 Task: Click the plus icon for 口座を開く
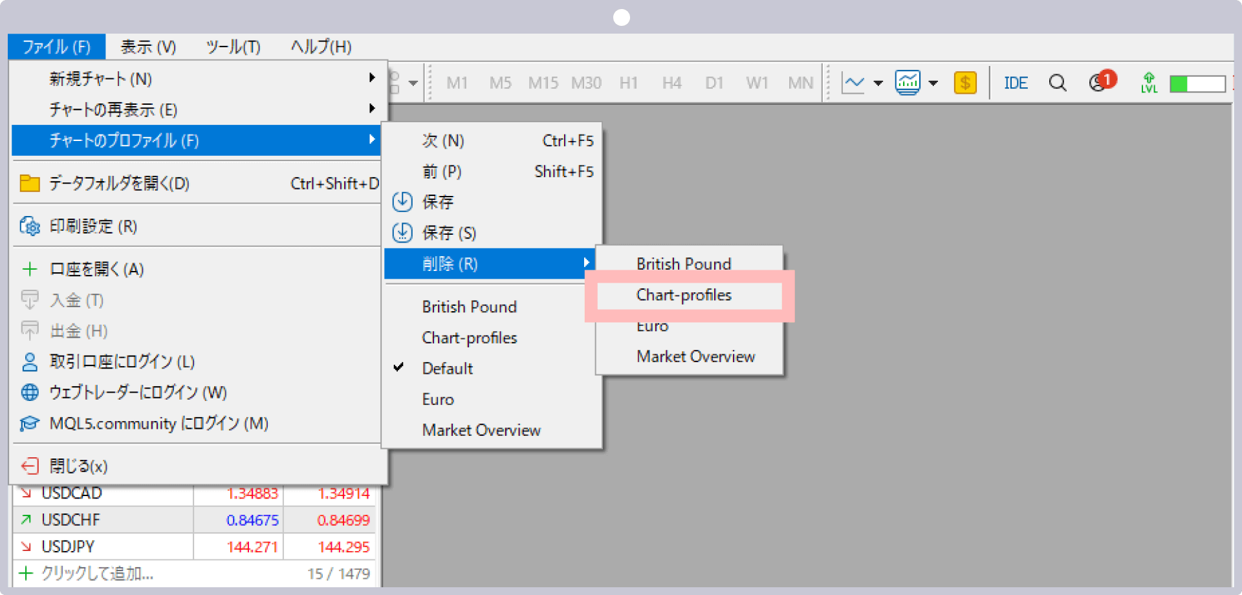pos(30,269)
